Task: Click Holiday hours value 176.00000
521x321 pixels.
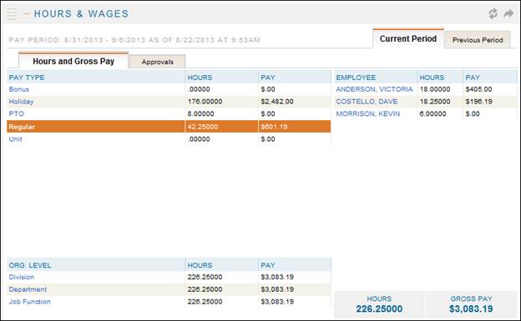Action: point(205,102)
